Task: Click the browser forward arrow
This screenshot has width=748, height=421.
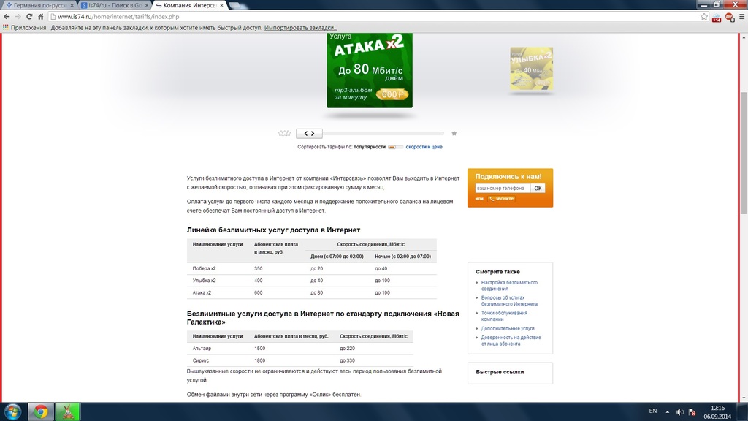Action: pyautogui.click(x=18, y=17)
